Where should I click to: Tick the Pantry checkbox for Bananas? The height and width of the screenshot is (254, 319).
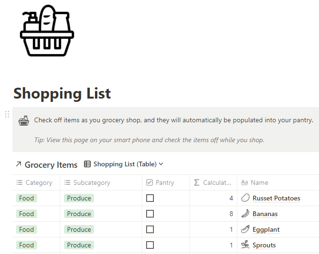pos(150,214)
